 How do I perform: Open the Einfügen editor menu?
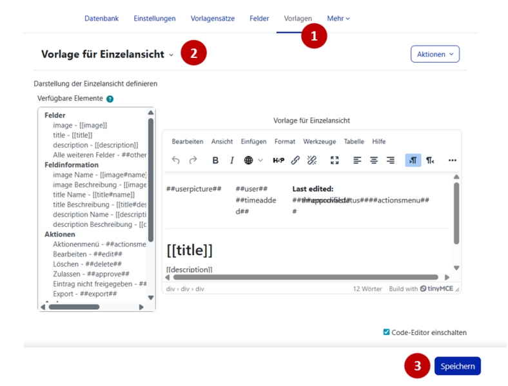pyautogui.click(x=253, y=141)
